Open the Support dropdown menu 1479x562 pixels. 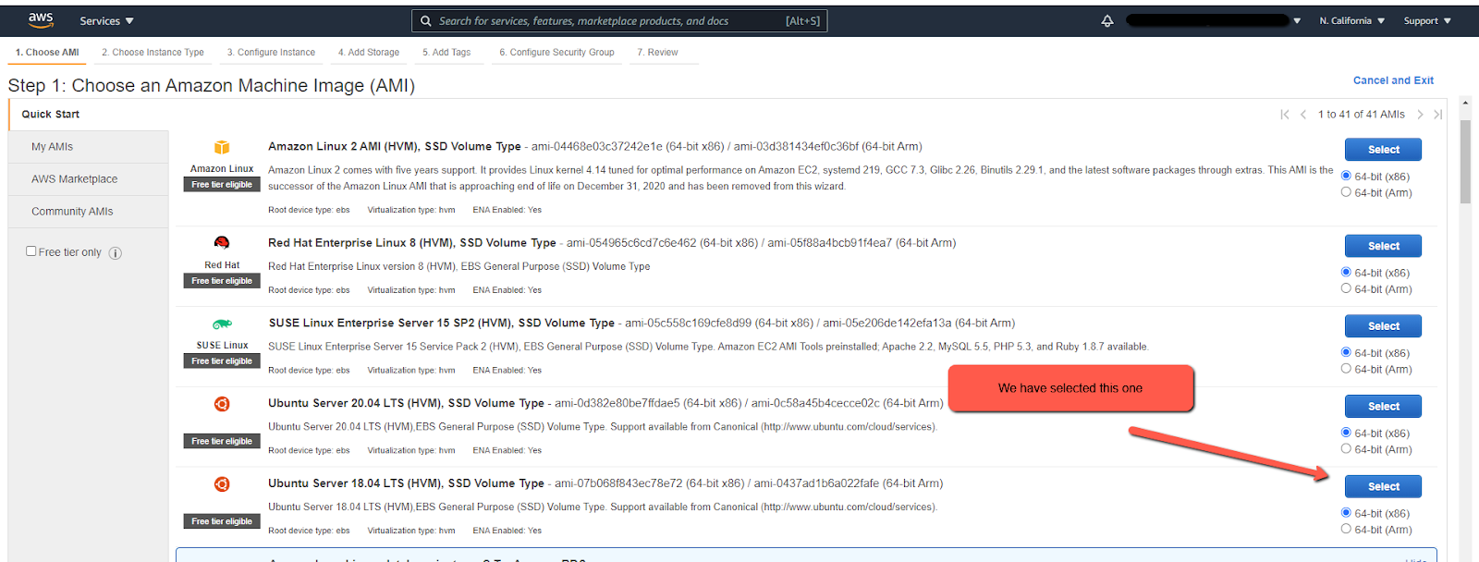tap(1427, 20)
